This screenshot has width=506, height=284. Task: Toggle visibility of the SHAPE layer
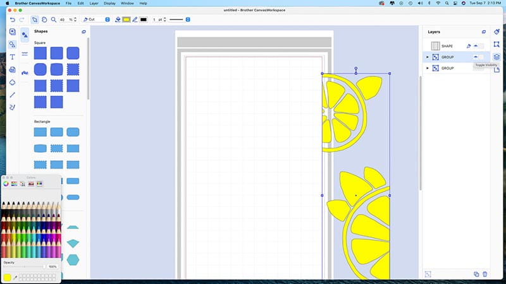click(x=475, y=46)
